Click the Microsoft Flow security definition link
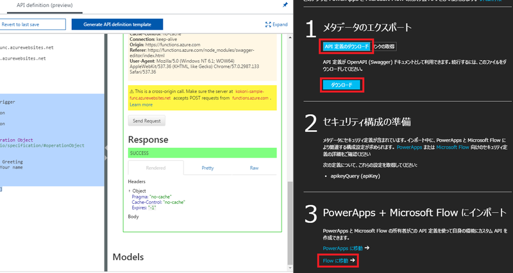 coord(453,147)
